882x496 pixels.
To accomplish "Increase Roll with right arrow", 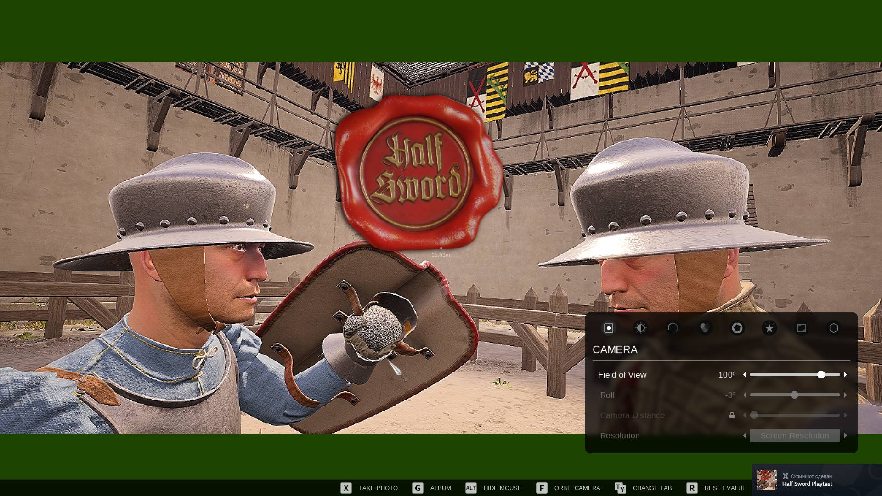I will [845, 395].
